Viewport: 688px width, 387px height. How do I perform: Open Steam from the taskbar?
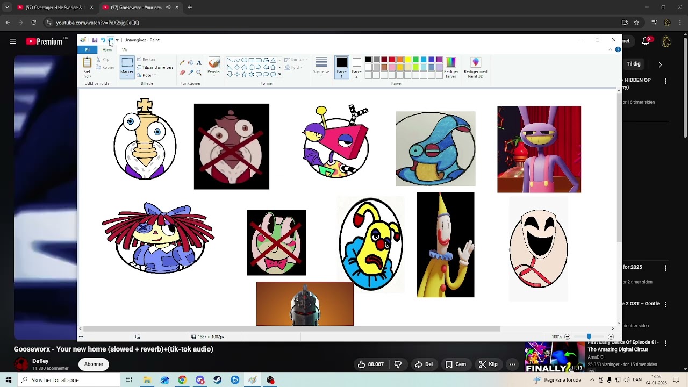[217, 380]
